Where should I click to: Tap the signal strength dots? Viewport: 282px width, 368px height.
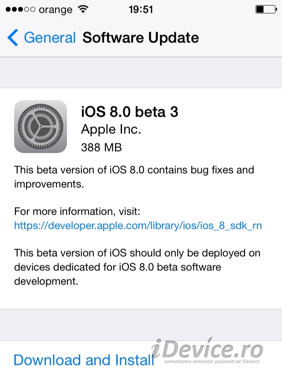(20, 9)
